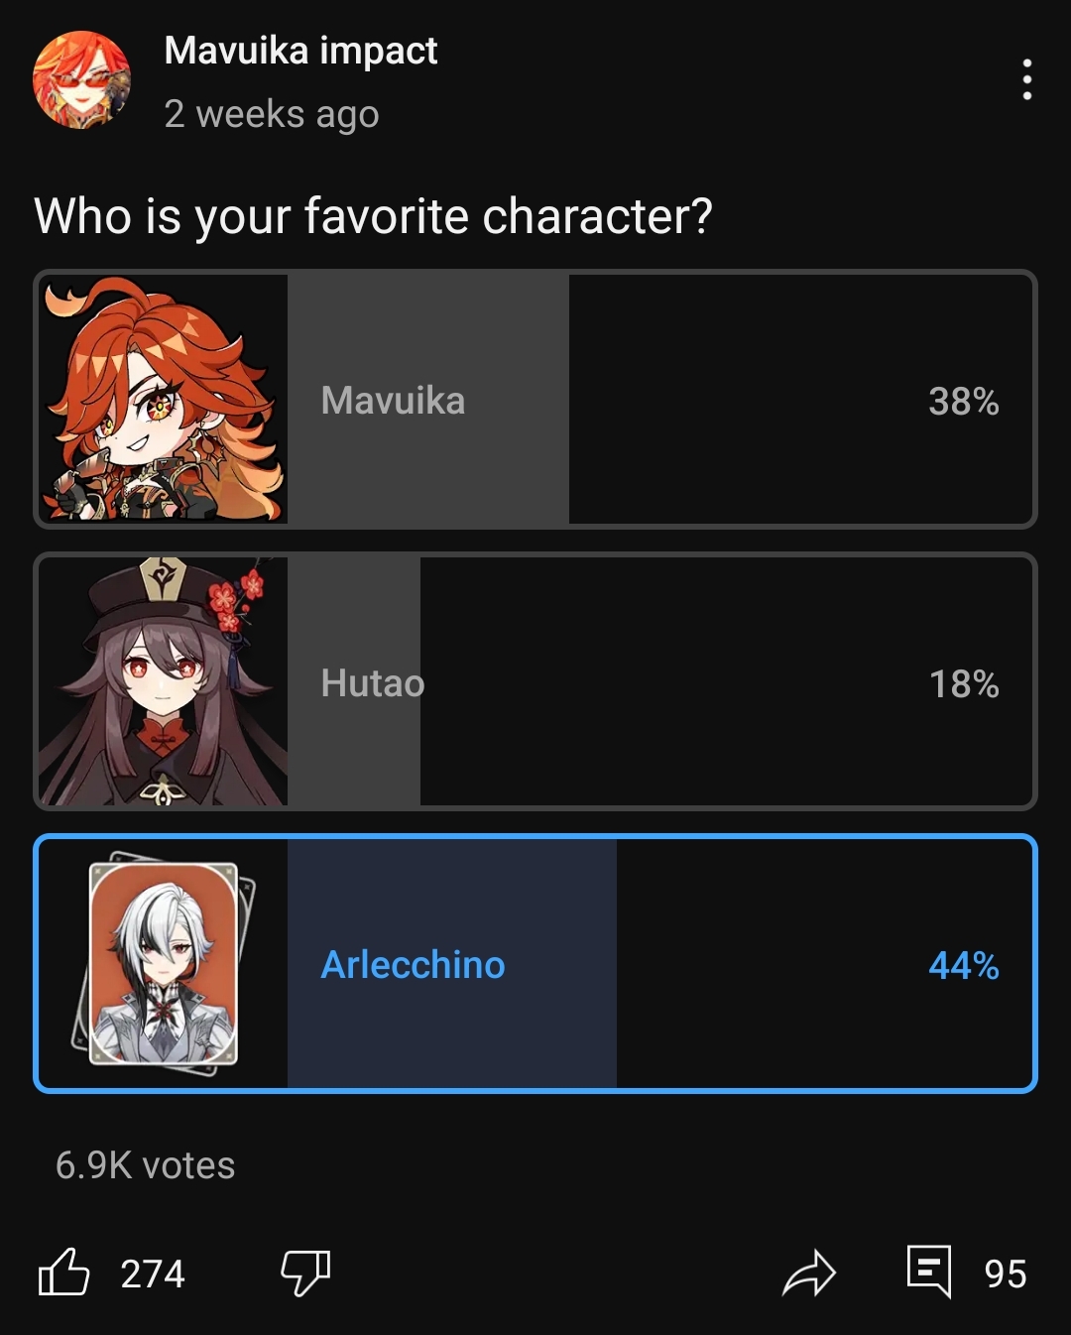Tap the 38% result for Mavuika
The height and width of the screenshot is (1335, 1071).
(x=964, y=401)
